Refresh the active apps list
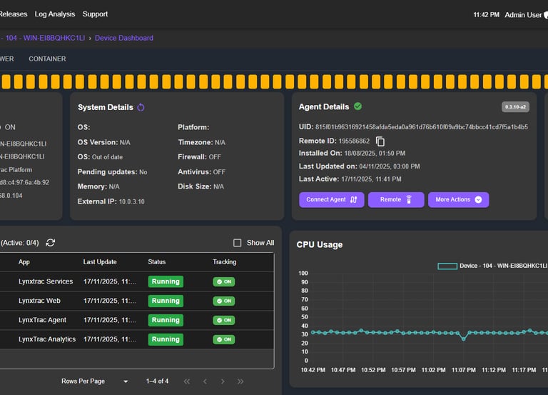This screenshot has width=548, height=395. (x=51, y=243)
